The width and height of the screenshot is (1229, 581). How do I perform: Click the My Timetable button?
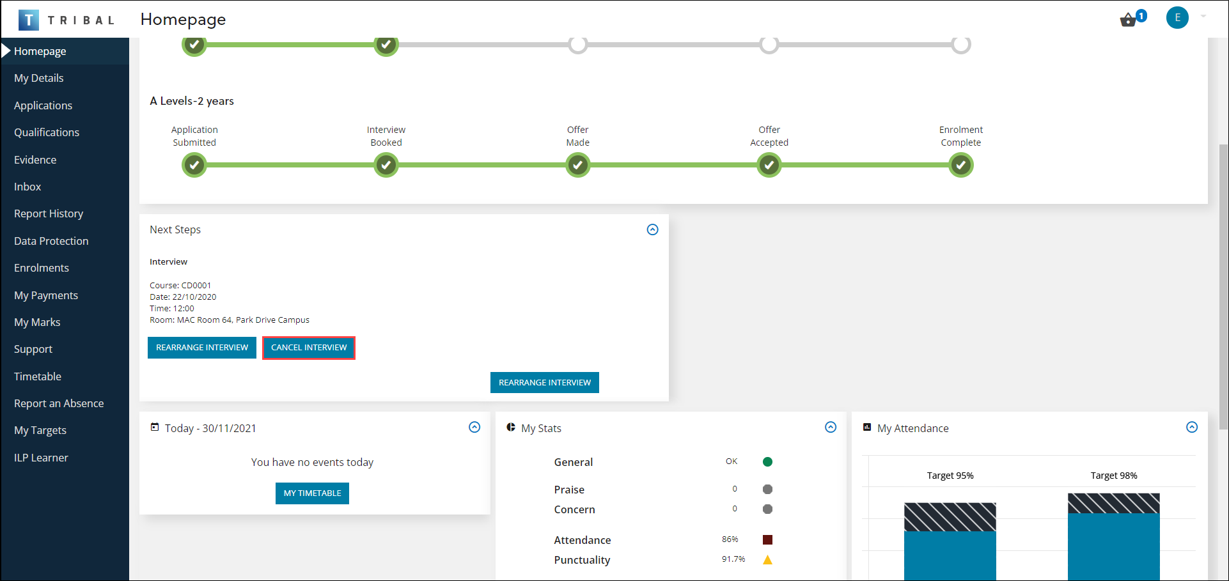pyautogui.click(x=312, y=493)
